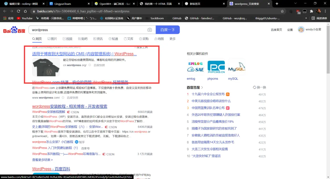
Task: Click the WordPress t-shirt thumbnail
Action: coord(46,67)
